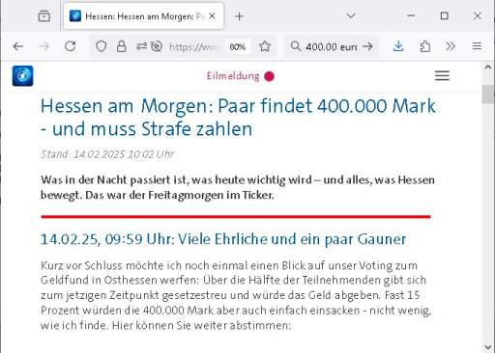This screenshot has height=353, width=495.
Task: Show more toolbar tools via double chevron
Action: 451,46
